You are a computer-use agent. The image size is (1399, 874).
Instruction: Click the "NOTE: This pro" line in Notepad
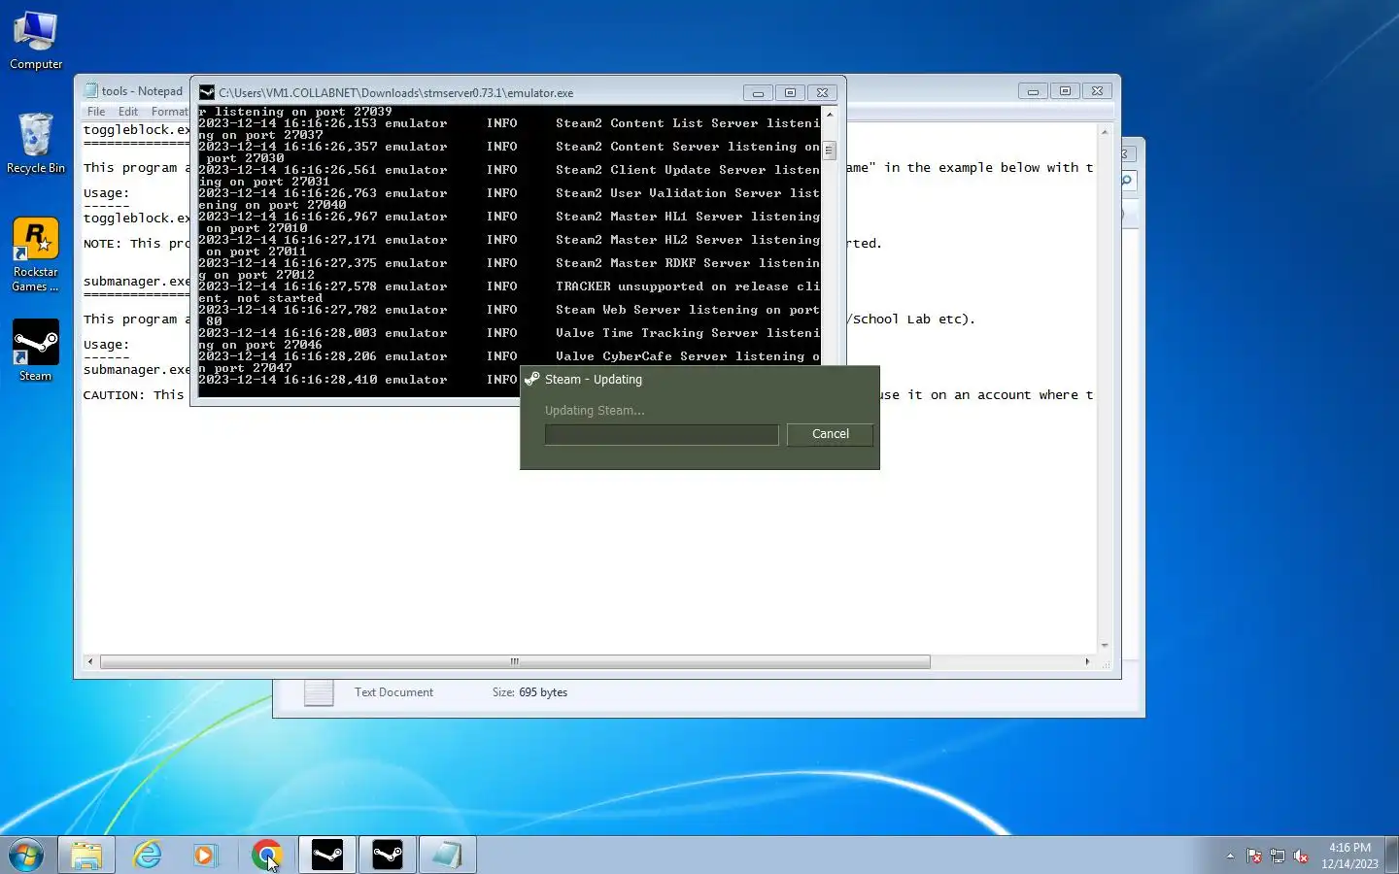click(x=136, y=244)
